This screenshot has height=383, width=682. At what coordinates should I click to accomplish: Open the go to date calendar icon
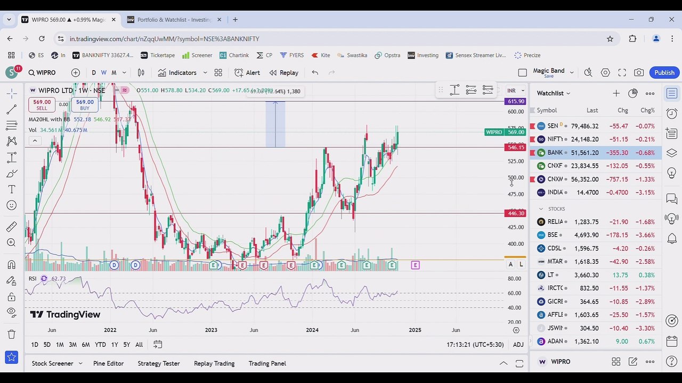(158, 345)
